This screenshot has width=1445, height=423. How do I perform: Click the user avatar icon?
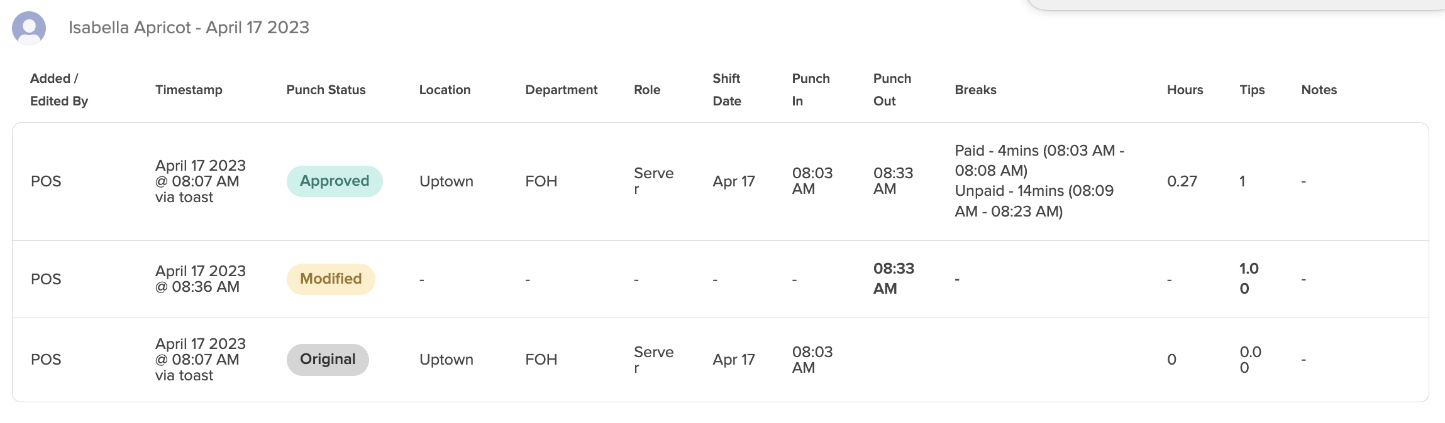tap(29, 28)
